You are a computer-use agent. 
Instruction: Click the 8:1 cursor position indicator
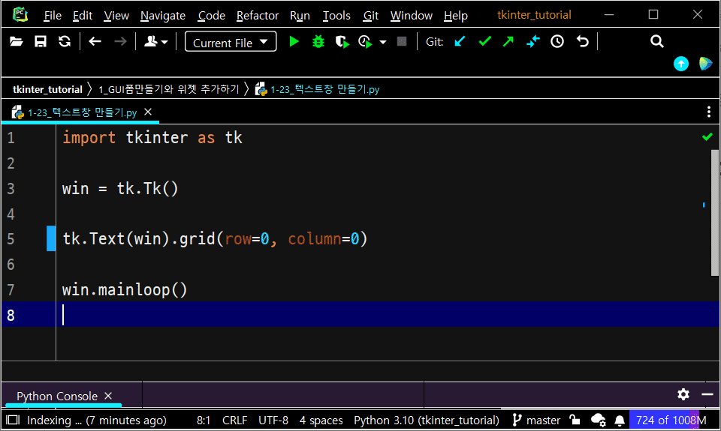click(204, 421)
